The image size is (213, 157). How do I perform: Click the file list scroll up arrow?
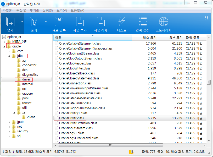click(209, 37)
